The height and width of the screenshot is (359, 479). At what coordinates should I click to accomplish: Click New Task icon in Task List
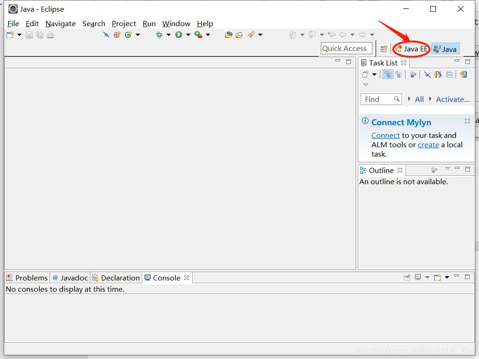365,74
